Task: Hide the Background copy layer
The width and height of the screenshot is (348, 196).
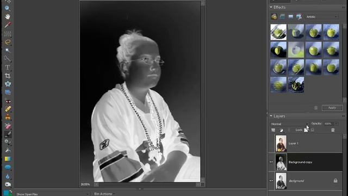Action: pyautogui.click(x=271, y=162)
